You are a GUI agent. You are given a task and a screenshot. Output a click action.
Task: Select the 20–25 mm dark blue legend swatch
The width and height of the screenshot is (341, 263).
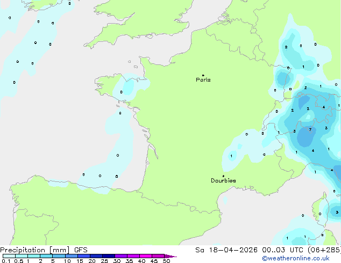point(96,256)
